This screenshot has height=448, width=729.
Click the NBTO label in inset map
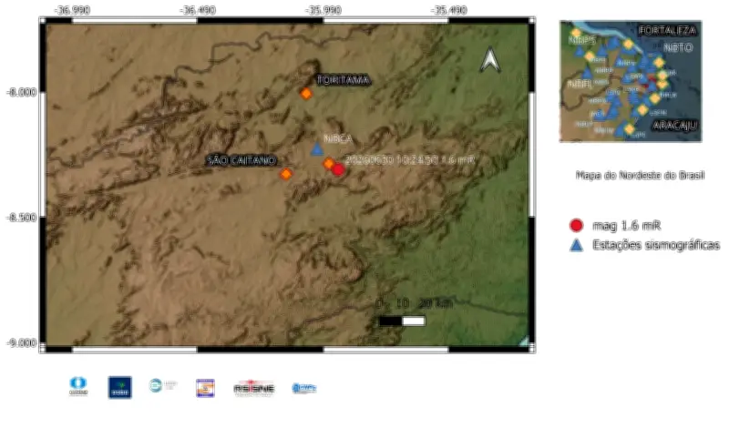pyautogui.click(x=678, y=47)
